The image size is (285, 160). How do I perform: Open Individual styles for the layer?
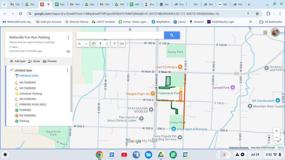[x=29, y=75]
